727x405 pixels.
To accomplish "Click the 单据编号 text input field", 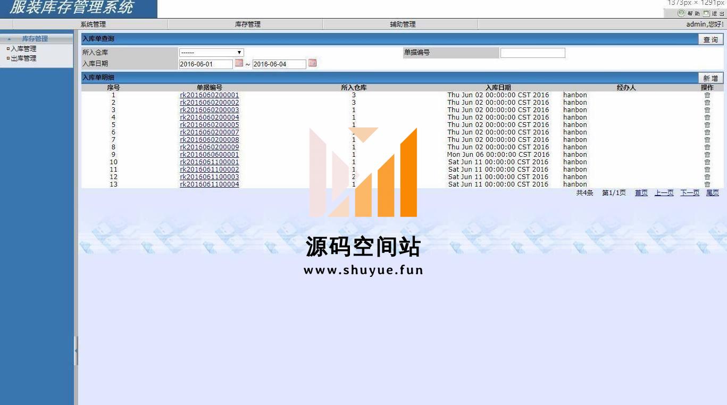I will tap(532, 53).
